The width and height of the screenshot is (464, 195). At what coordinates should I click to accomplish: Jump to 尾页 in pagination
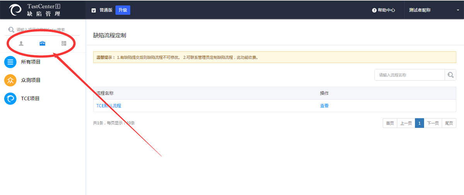pyautogui.click(x=449, y=123)
